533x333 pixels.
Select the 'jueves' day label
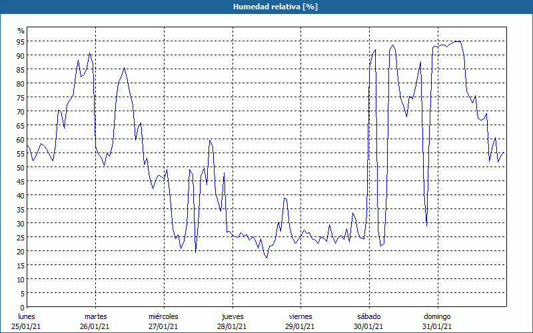[233, 317]
